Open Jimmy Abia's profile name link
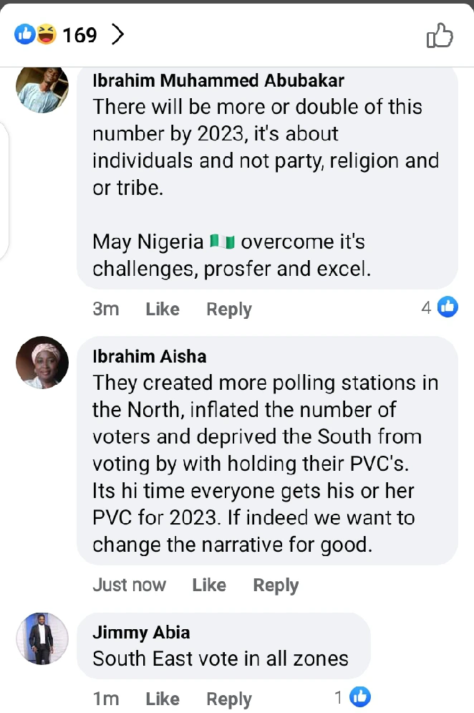 tap(141, 632)
